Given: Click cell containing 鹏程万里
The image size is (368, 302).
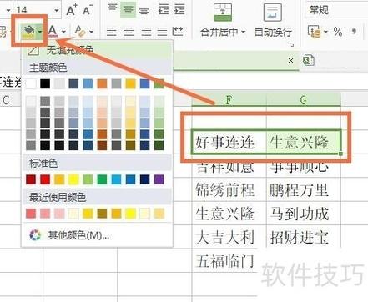Looking at the screenshot, I should pyautogui.click(x=304, y=190).
